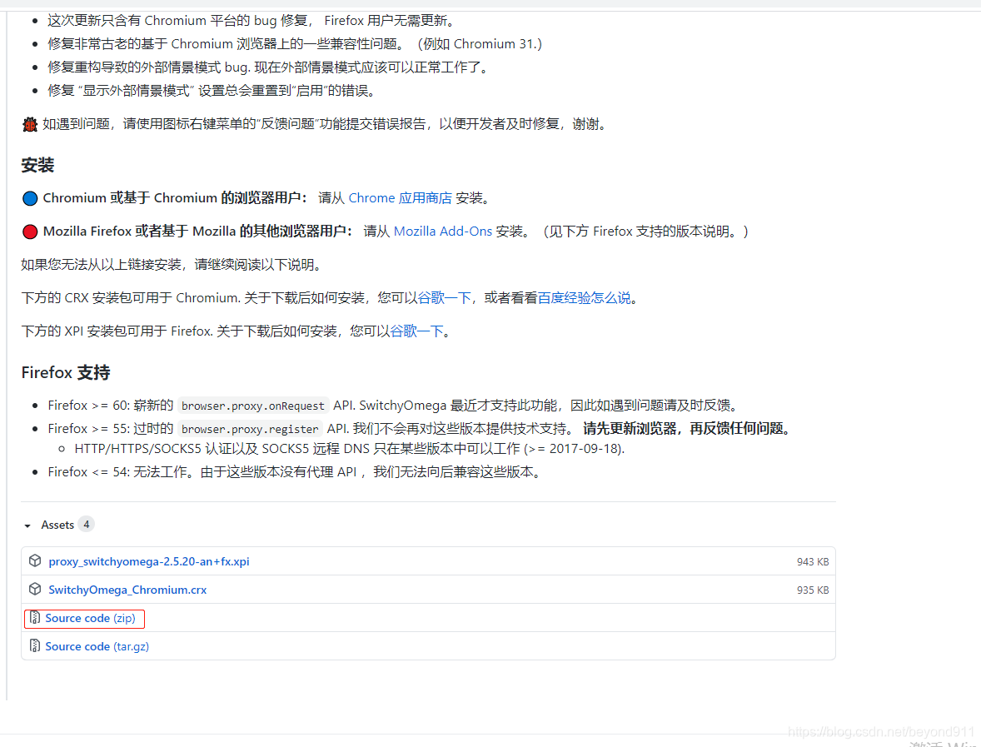Click the package icon beside the xpi asset

point(34,560)
